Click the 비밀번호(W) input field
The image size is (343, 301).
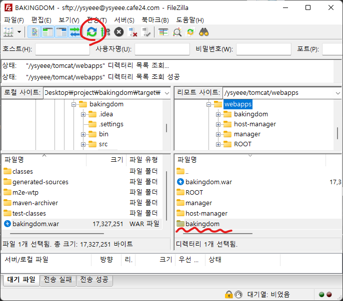tap(263, 49)
